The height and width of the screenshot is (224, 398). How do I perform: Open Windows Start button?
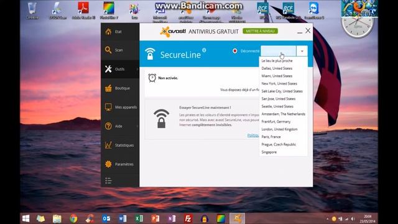click(25, 218)
